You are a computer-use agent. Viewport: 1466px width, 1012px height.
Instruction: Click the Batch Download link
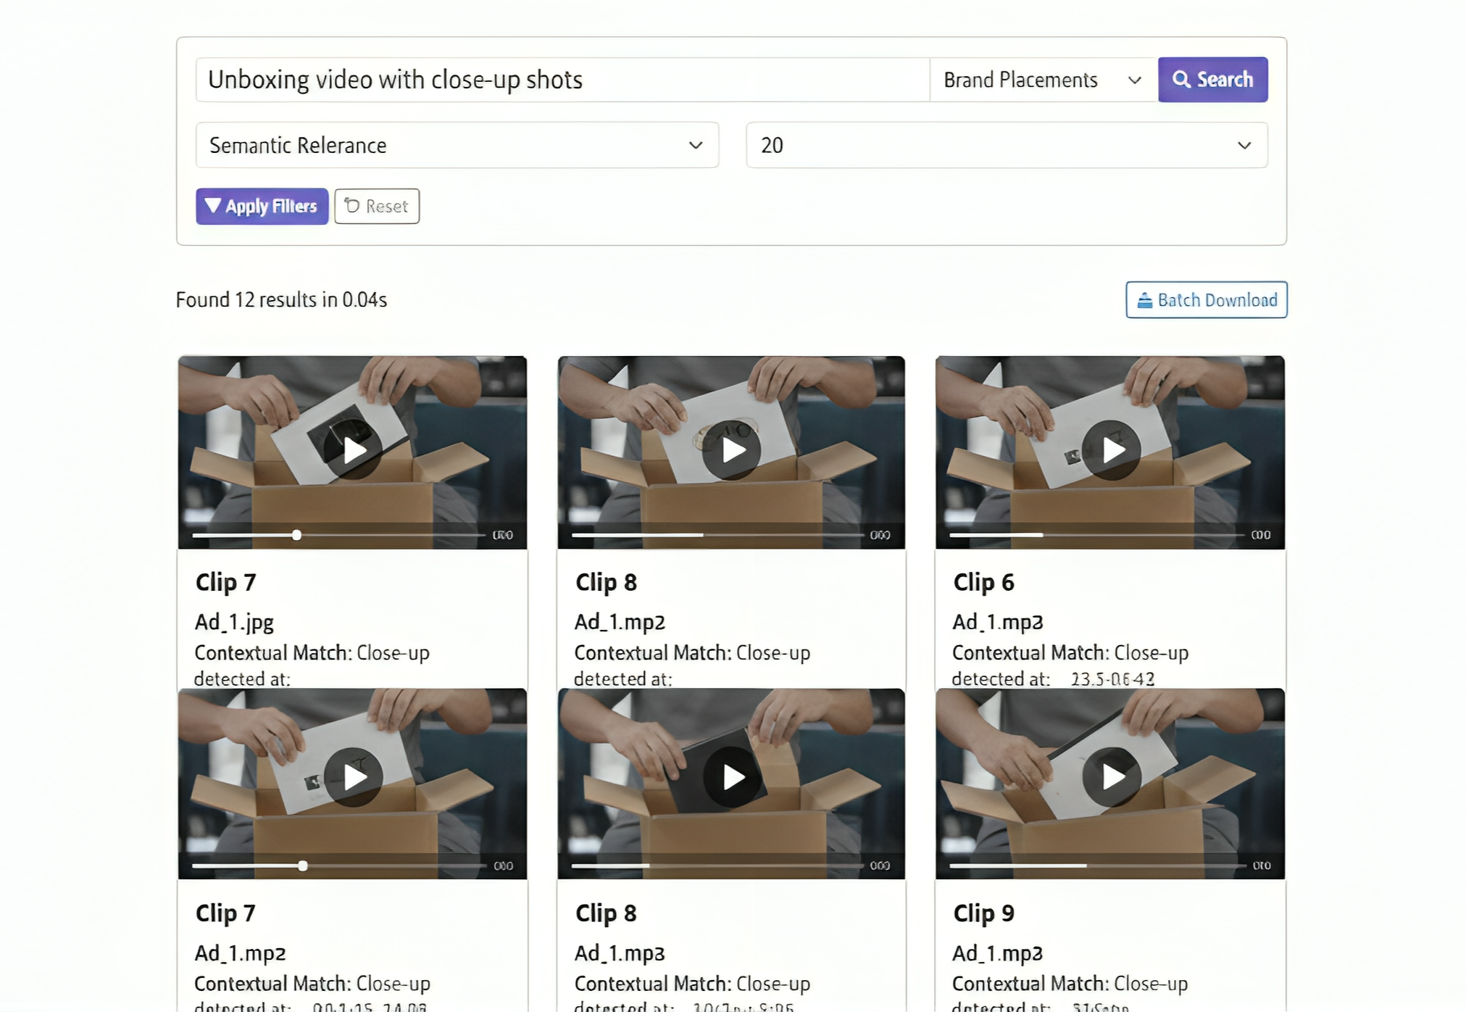(x=1205, y=299)
